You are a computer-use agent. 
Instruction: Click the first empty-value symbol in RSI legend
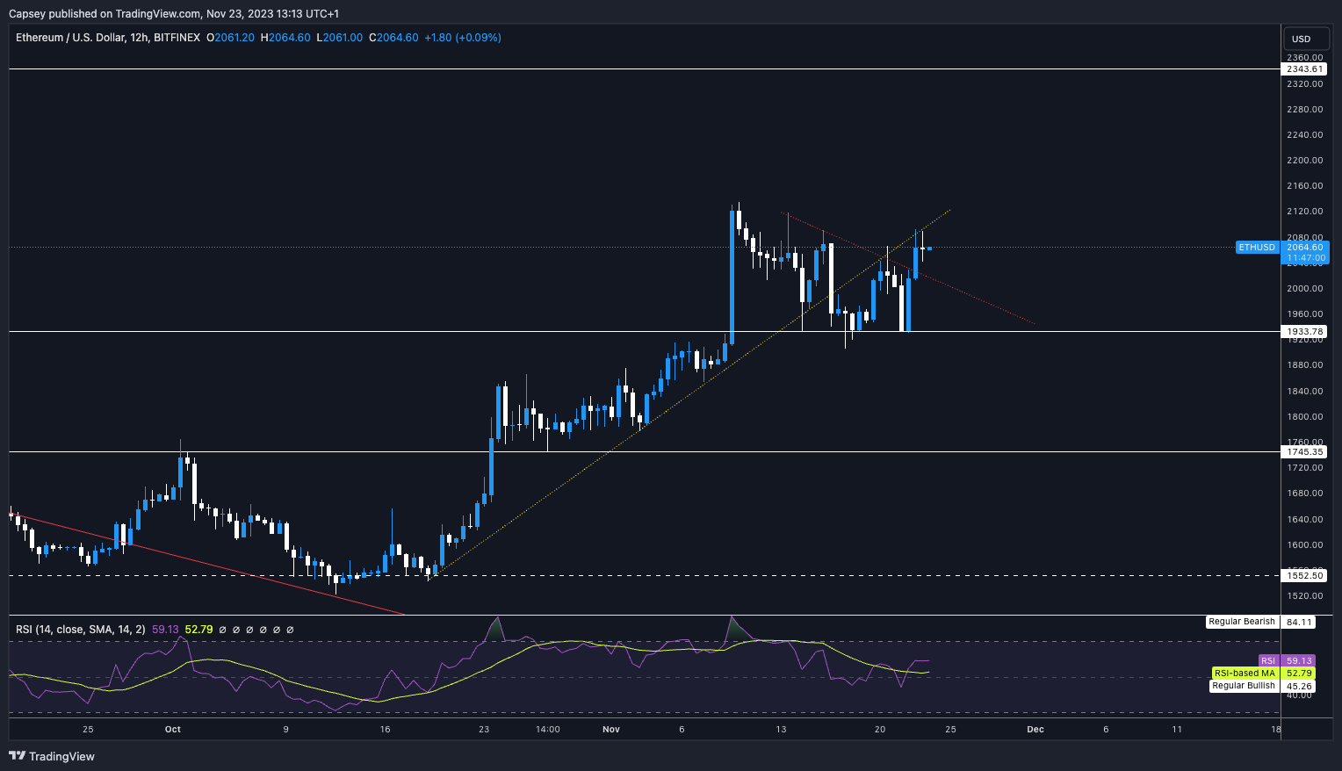tap(222, 630)
